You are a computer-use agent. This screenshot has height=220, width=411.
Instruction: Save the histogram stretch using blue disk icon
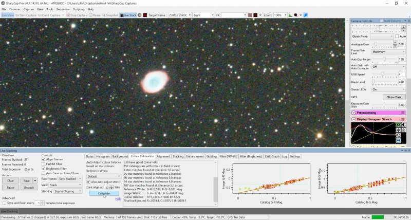click(x=399, y=141)
